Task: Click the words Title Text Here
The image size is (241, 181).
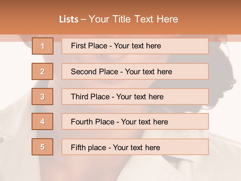Action: pos(145,19)
